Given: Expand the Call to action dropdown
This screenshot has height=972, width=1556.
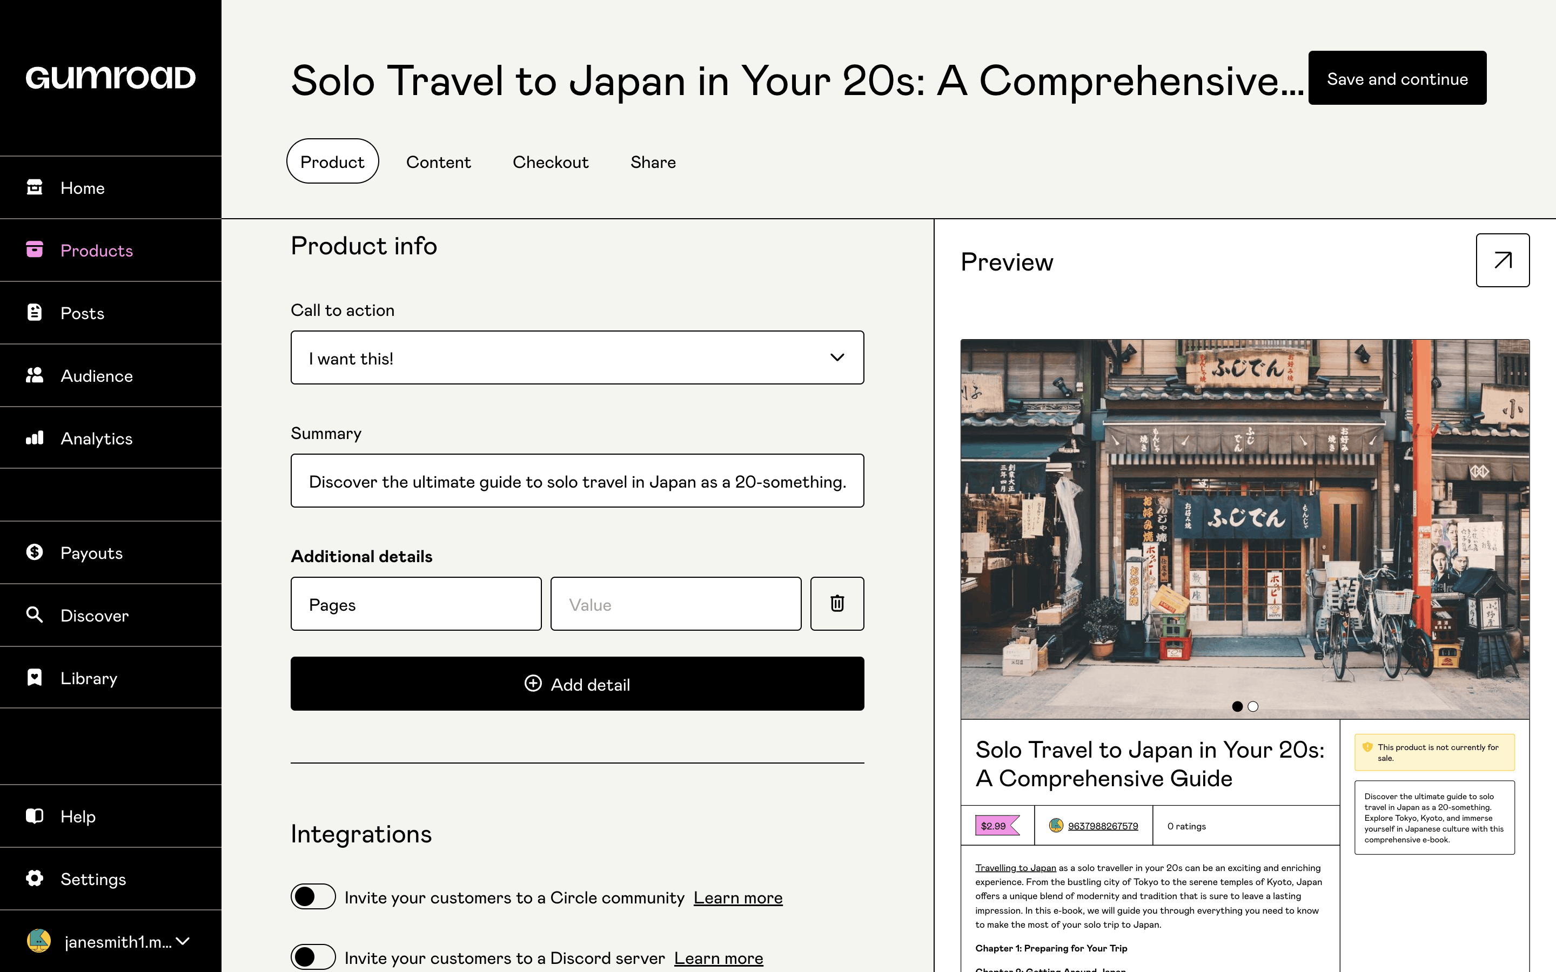Looking at the screenshot, I should pyautogui.click(x=577, y=358).
